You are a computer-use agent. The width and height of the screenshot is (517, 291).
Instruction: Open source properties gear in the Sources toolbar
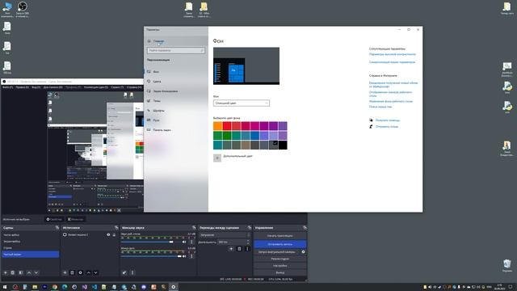tap(80, 272)
